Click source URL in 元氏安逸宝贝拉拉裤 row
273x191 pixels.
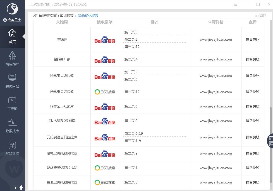(x=215, y=137)
